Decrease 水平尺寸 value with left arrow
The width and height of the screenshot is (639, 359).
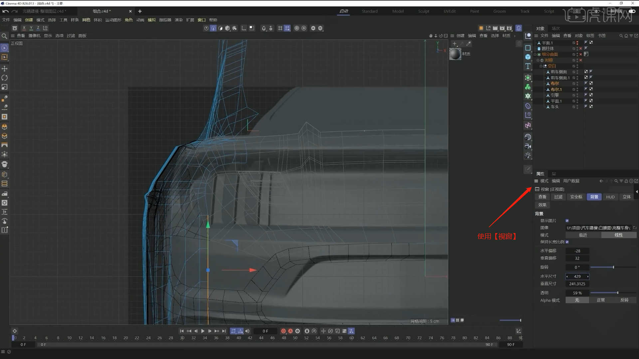tap(567, 277)
